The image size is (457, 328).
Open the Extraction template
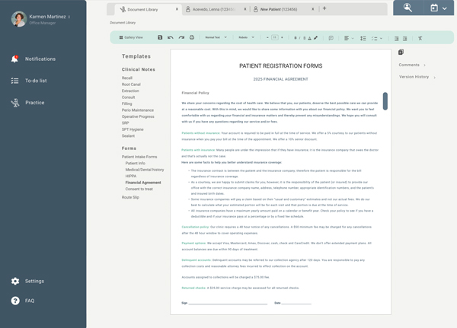(x=130, y=91)
